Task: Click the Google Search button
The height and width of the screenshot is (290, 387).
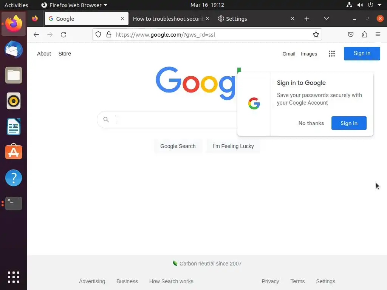Action: point(178,146)
